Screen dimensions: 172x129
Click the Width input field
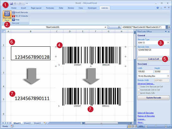click(x=145, y=72)
